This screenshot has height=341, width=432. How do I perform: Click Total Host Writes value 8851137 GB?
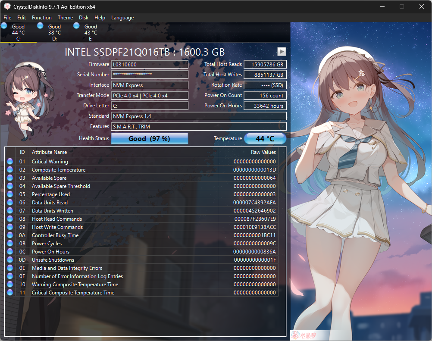click(265, 75)
